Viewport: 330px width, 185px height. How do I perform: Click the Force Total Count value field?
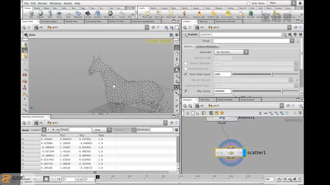tap(222, 74)
